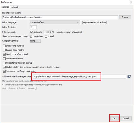Increase interface scale percentage with stepper
Screen dimensions: 134x123
point(51,31)
